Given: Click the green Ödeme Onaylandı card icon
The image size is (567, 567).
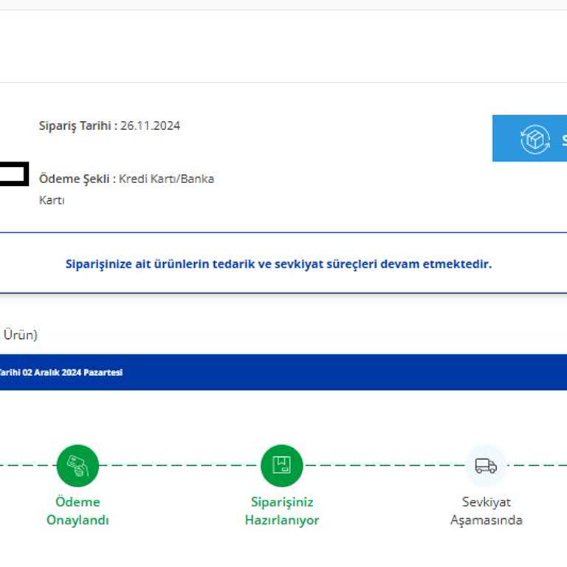Looking at the screenshot, I should tap(78, 466).
